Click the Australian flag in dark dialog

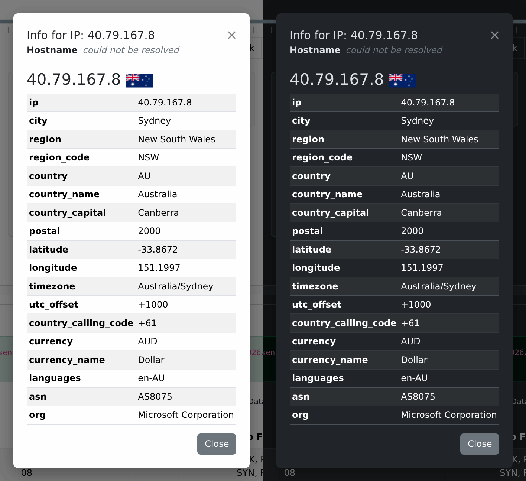(x=402, y=80)
